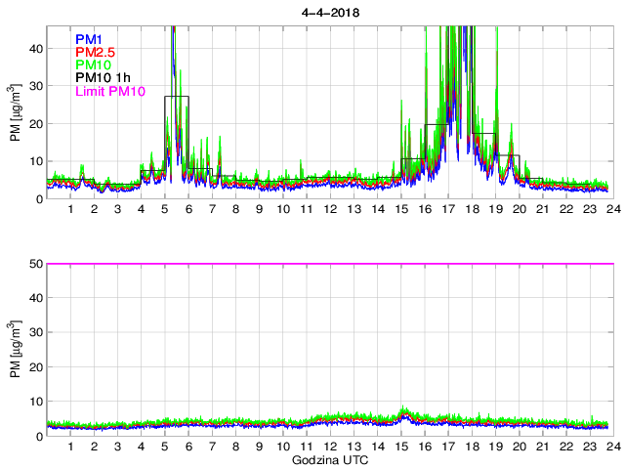This screenshot has width=625, height=469.
Task: Click the 50 tick on bottom y-axis
Action: tap(33, 264)
